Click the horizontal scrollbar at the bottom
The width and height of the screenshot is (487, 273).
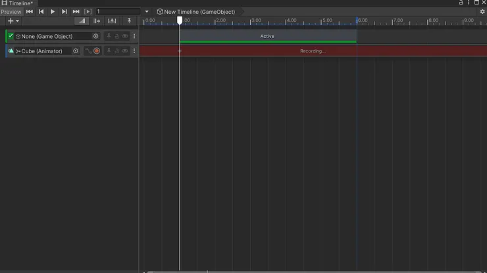314,272
